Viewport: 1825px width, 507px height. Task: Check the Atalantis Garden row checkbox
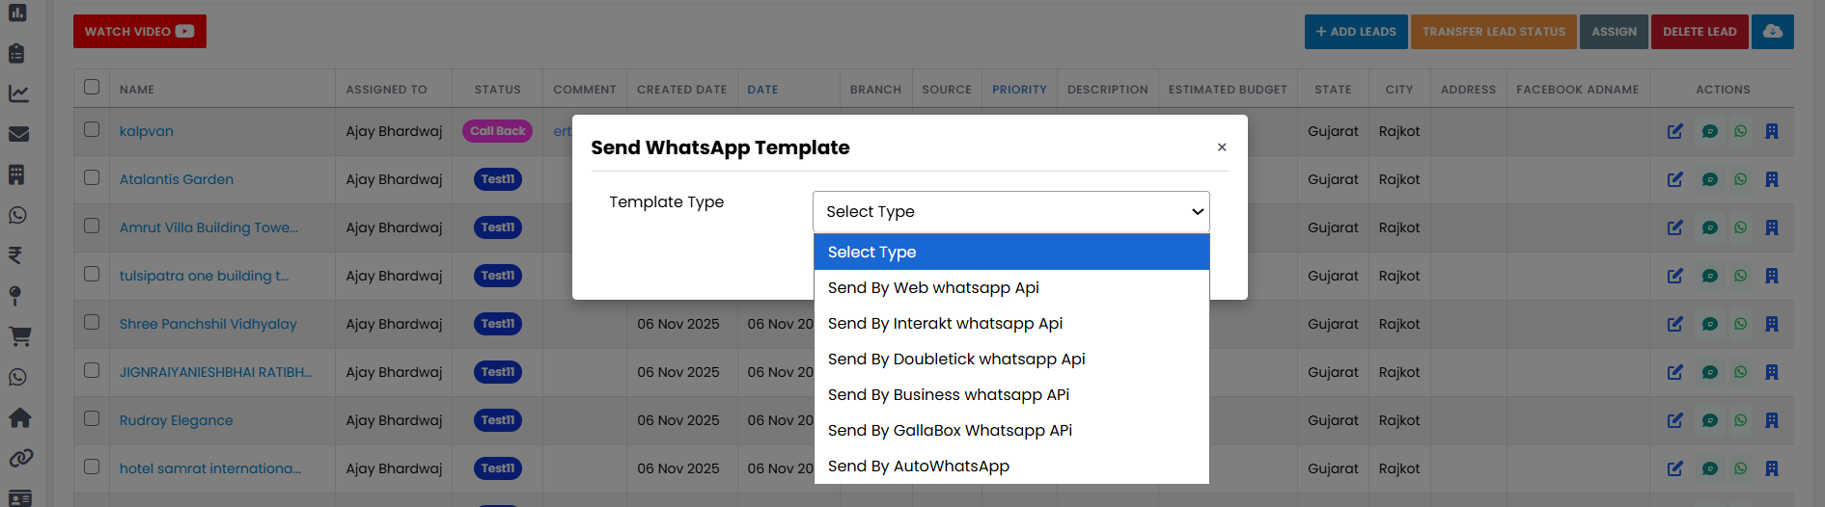coord(92,177)
